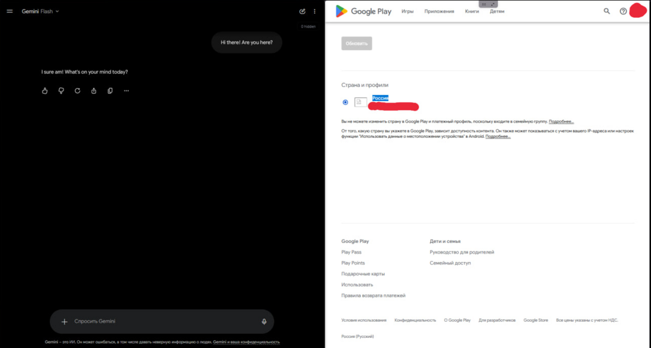Activate microphone in Gemini input
Image resolution: width=651 pixels, height=348 pixels.
264,322
